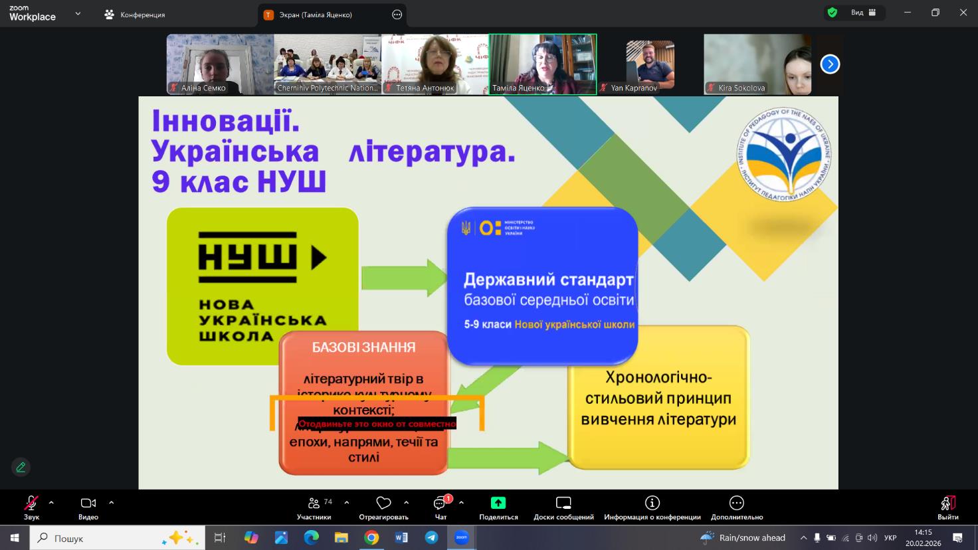Screen dimensions: 978x550
Task: Expand audio options arrow next to Звук
Action: (x=51, y=503)
